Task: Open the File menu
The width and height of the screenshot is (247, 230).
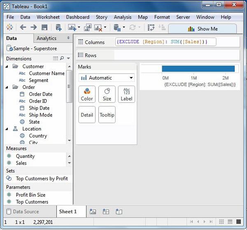Action: (x=10, y=17)
